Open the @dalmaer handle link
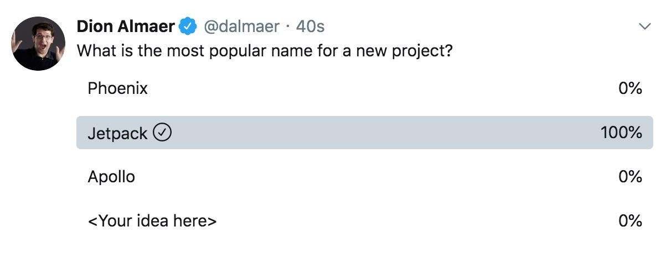661x253 pixels. 242,26
